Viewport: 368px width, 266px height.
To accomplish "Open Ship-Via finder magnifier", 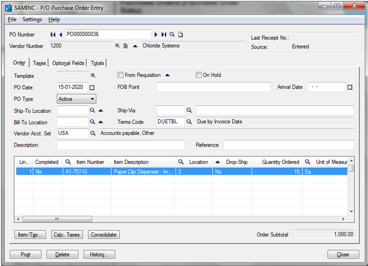I will click(x=189, y=110).
